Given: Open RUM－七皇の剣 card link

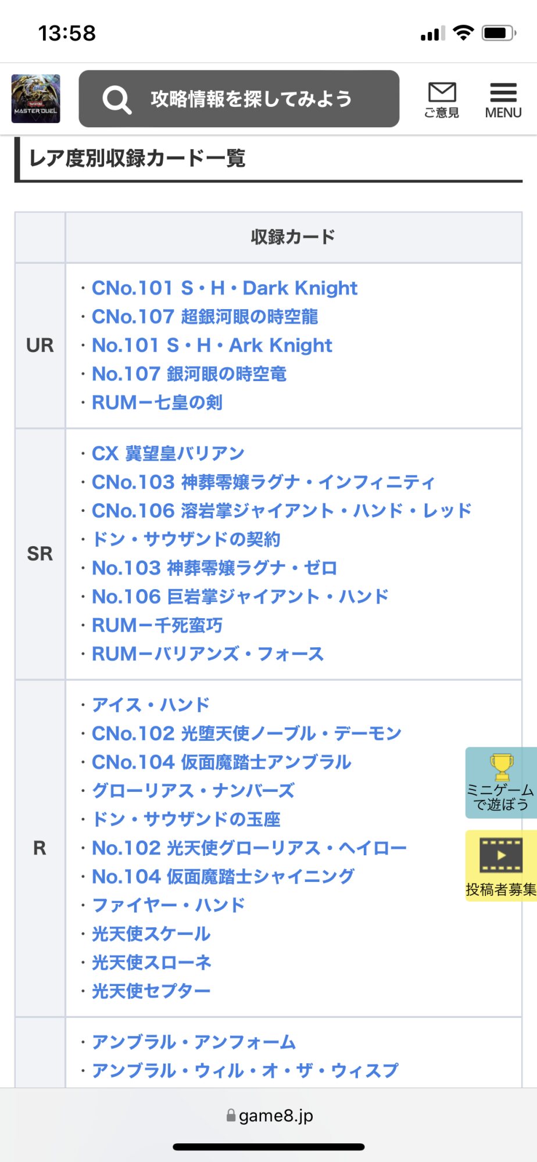Looking at the screenshot, I should (x=157, y=402).
